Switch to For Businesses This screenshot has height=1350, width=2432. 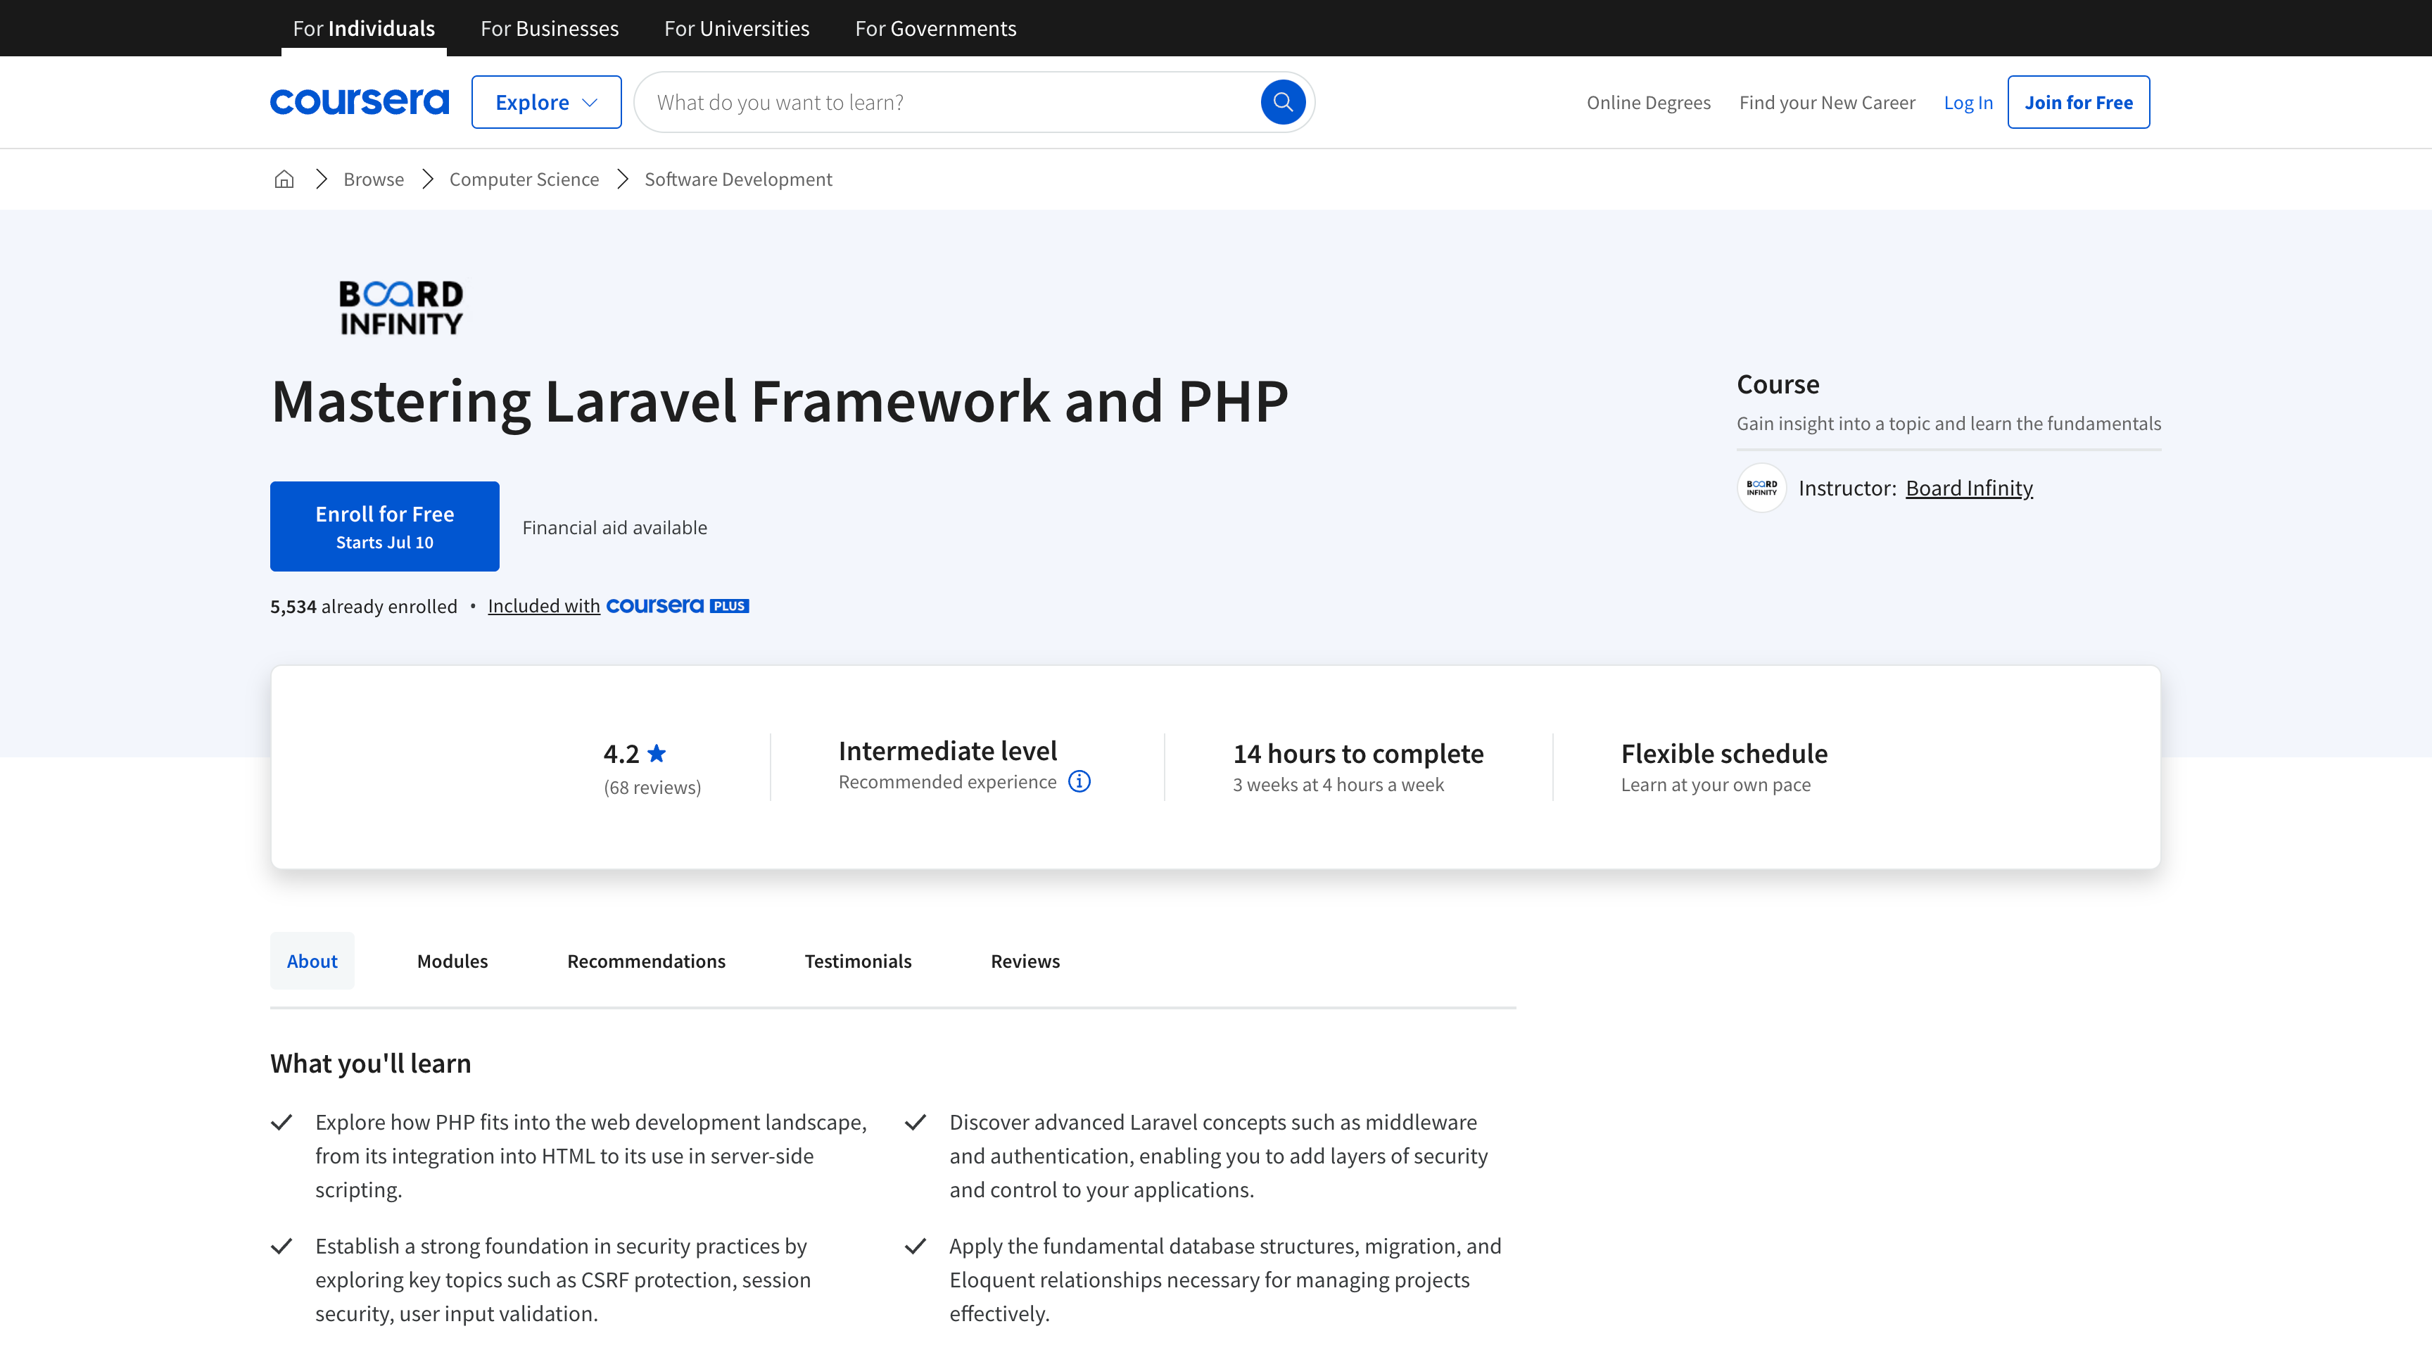(x=550, y=28)
